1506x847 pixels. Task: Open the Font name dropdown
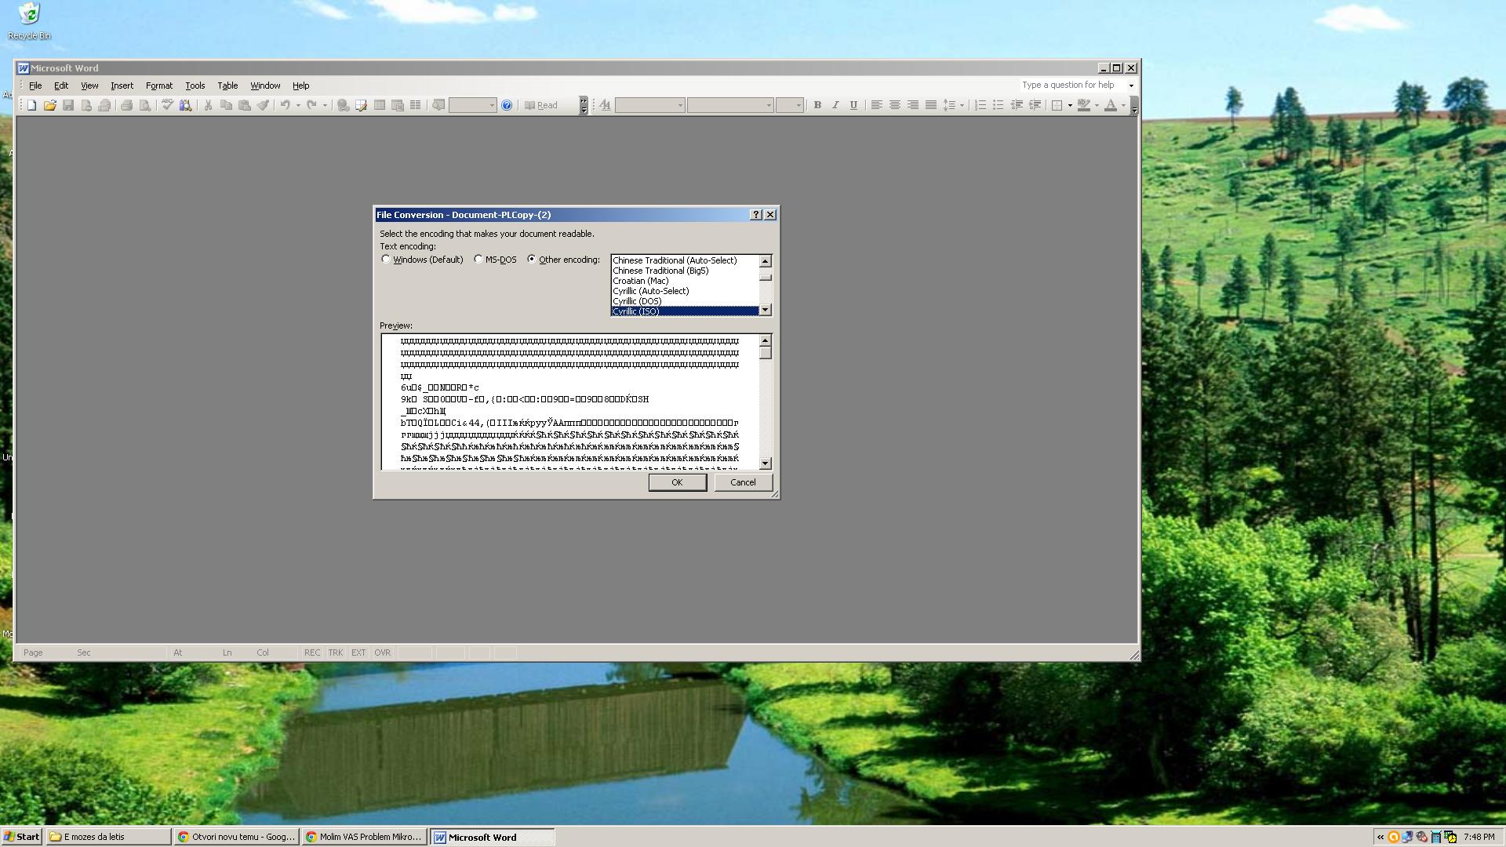769,105
